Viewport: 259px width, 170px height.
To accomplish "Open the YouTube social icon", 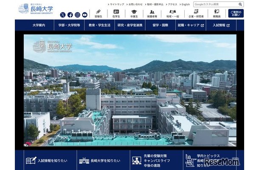I will tap(84, 15).
